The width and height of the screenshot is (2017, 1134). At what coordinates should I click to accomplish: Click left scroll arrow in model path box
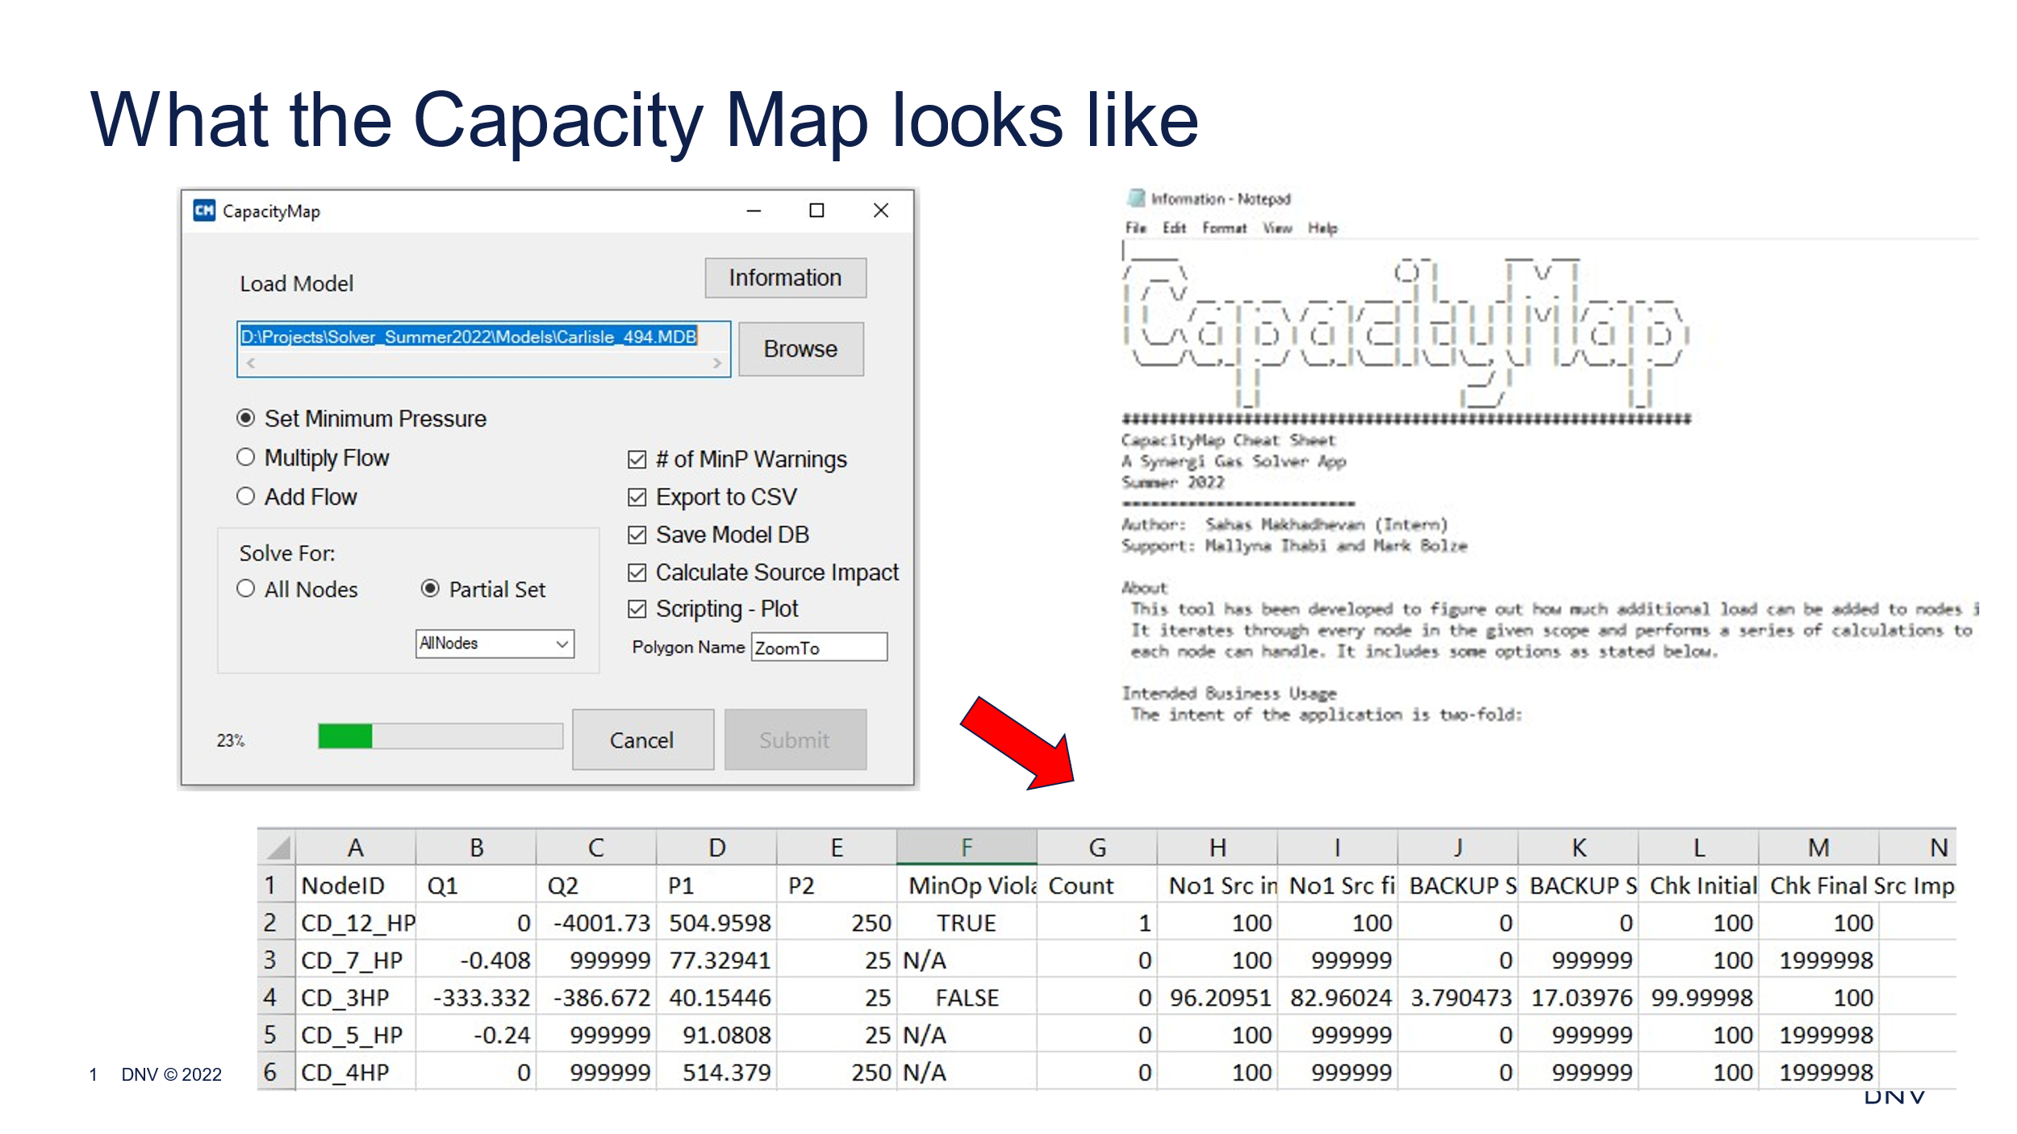click(x=250, y=363)
